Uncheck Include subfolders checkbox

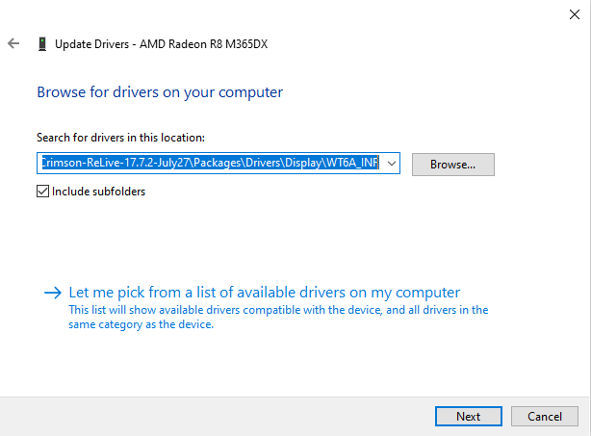tap(42, 192)
